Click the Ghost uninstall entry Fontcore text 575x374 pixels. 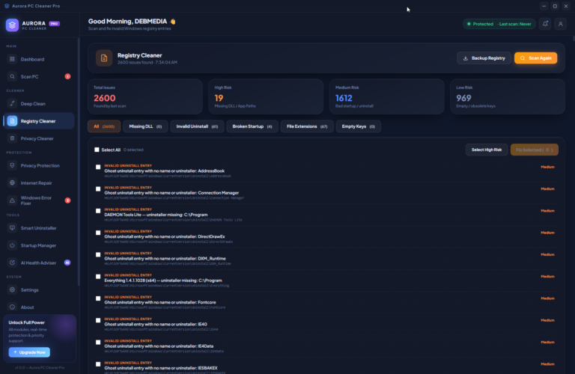coord(160,302)
